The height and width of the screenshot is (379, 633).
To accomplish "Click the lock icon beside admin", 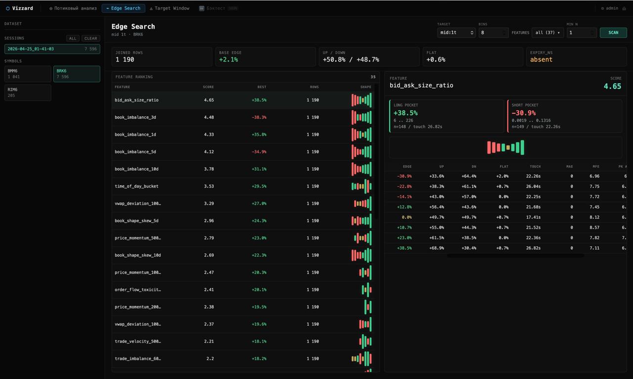I will [x=625, y=8].
